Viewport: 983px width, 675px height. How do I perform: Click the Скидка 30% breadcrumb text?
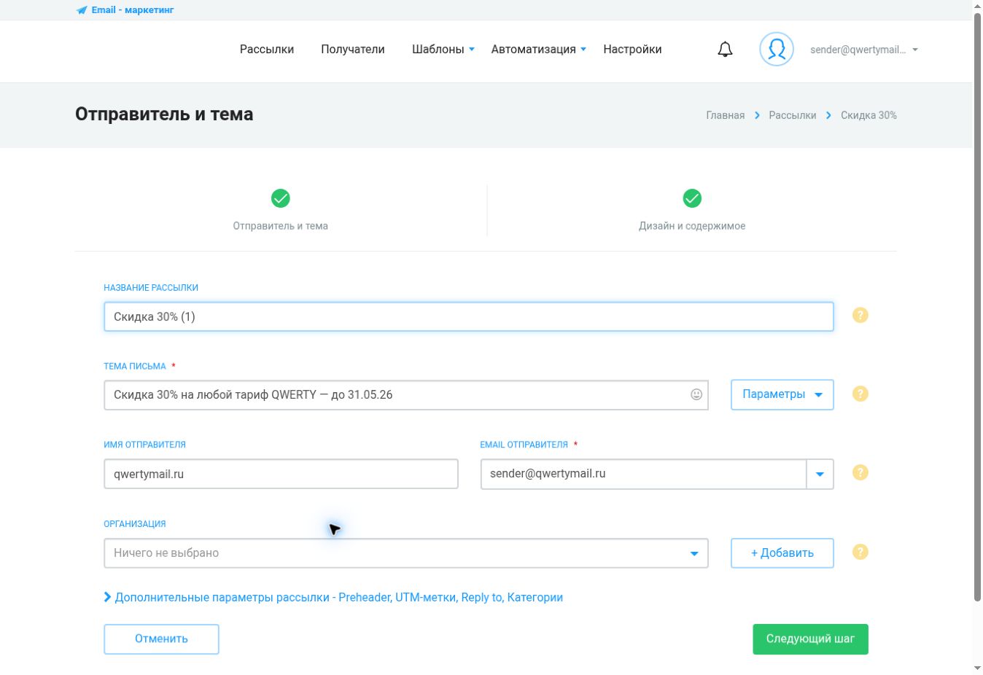[x=869, y=115]
